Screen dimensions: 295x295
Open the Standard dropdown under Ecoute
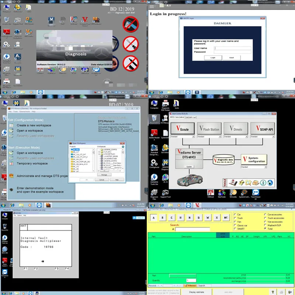183,136
